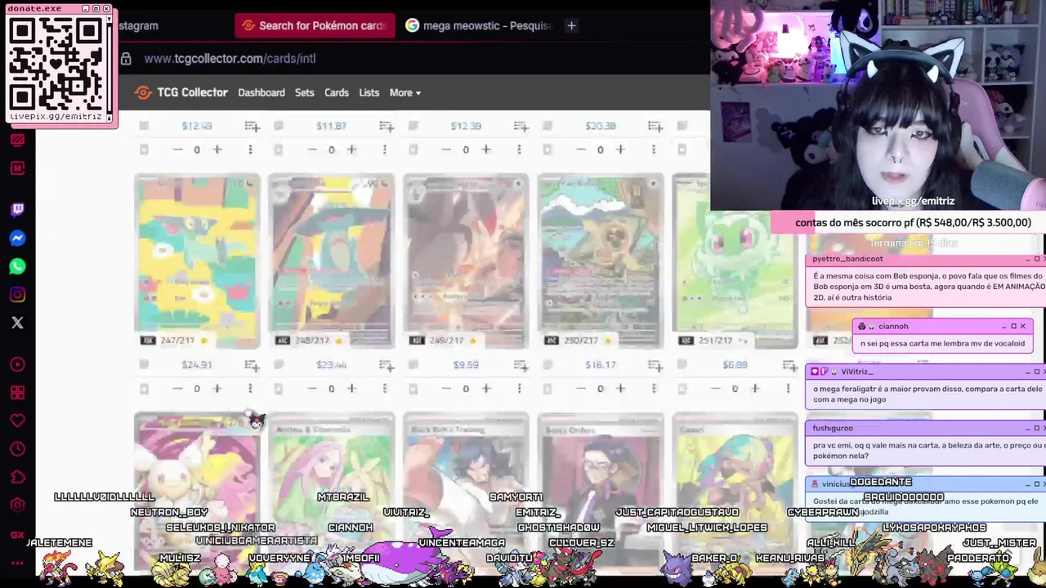Open the heart bookmarks icon in sidebar

pos(17,421)
